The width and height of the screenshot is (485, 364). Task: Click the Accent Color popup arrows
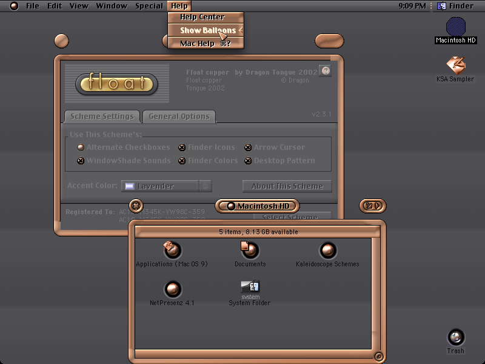(x=206, y=186)
